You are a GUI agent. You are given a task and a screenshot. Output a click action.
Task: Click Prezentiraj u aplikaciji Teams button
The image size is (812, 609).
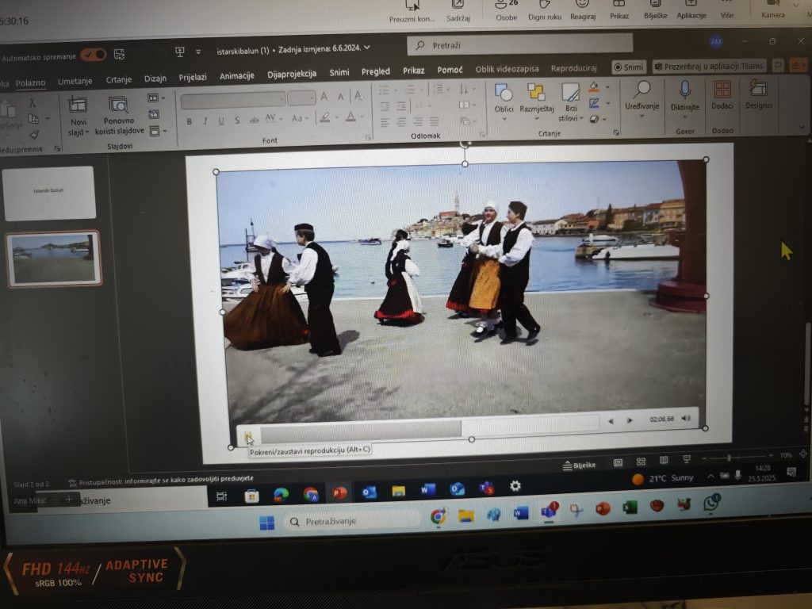[709, 67]
